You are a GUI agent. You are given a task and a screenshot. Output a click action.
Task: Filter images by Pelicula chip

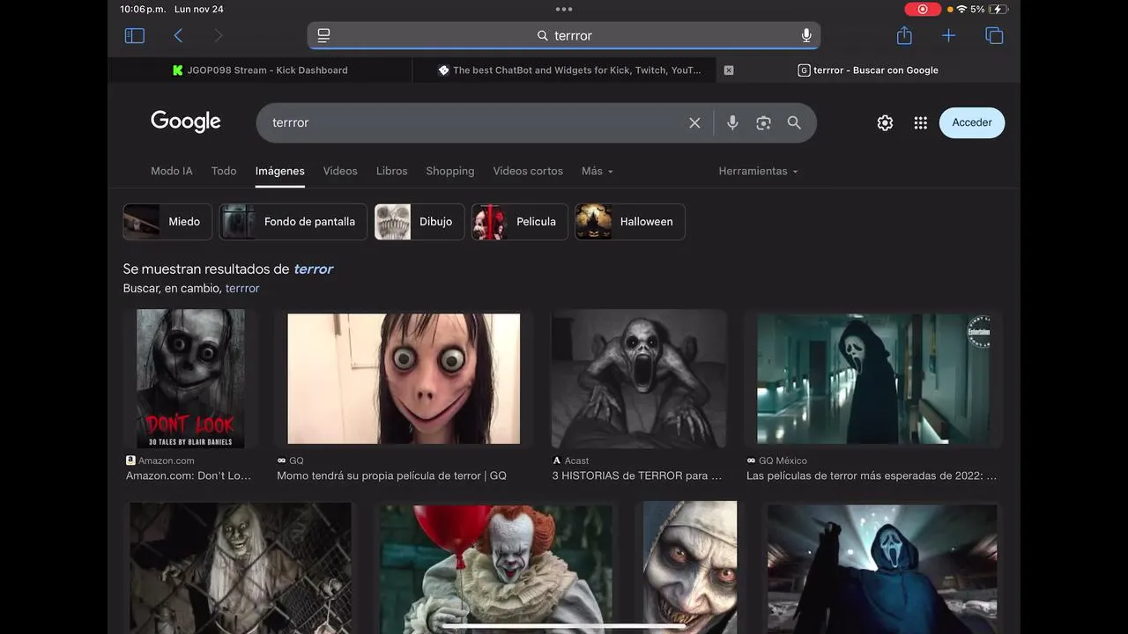(520, 222)
